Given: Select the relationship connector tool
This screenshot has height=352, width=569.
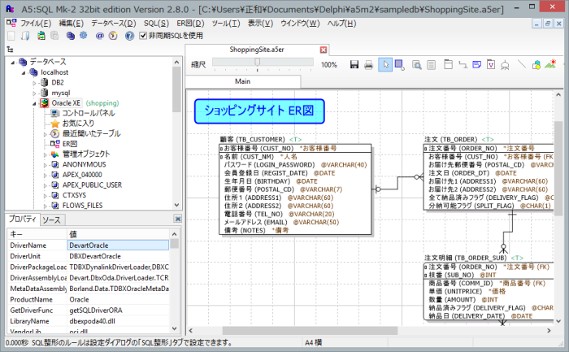Looking at the screenshot, I should [463, 64].
